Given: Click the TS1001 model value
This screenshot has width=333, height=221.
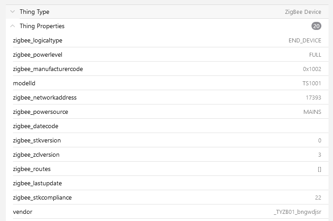Looking at the screenshot, I should click(x=312, y=83).
